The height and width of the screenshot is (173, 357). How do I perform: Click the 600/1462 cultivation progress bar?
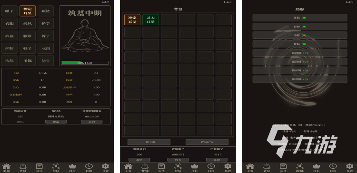tap(85, 63)
